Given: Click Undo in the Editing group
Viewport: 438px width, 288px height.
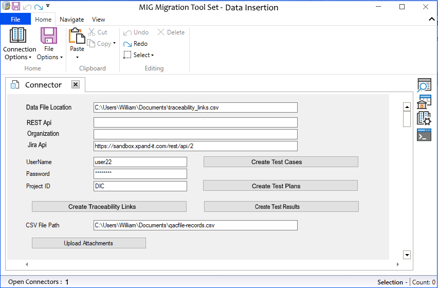Looking at the screenshot, I should (136, 32).
